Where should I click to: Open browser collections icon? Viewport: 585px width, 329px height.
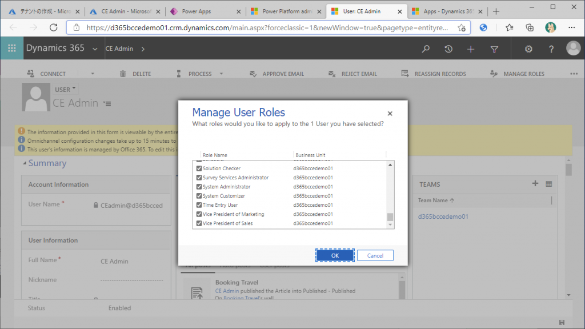(x=530, y=27)
